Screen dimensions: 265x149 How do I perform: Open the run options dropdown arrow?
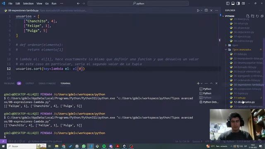click(202, 10)
